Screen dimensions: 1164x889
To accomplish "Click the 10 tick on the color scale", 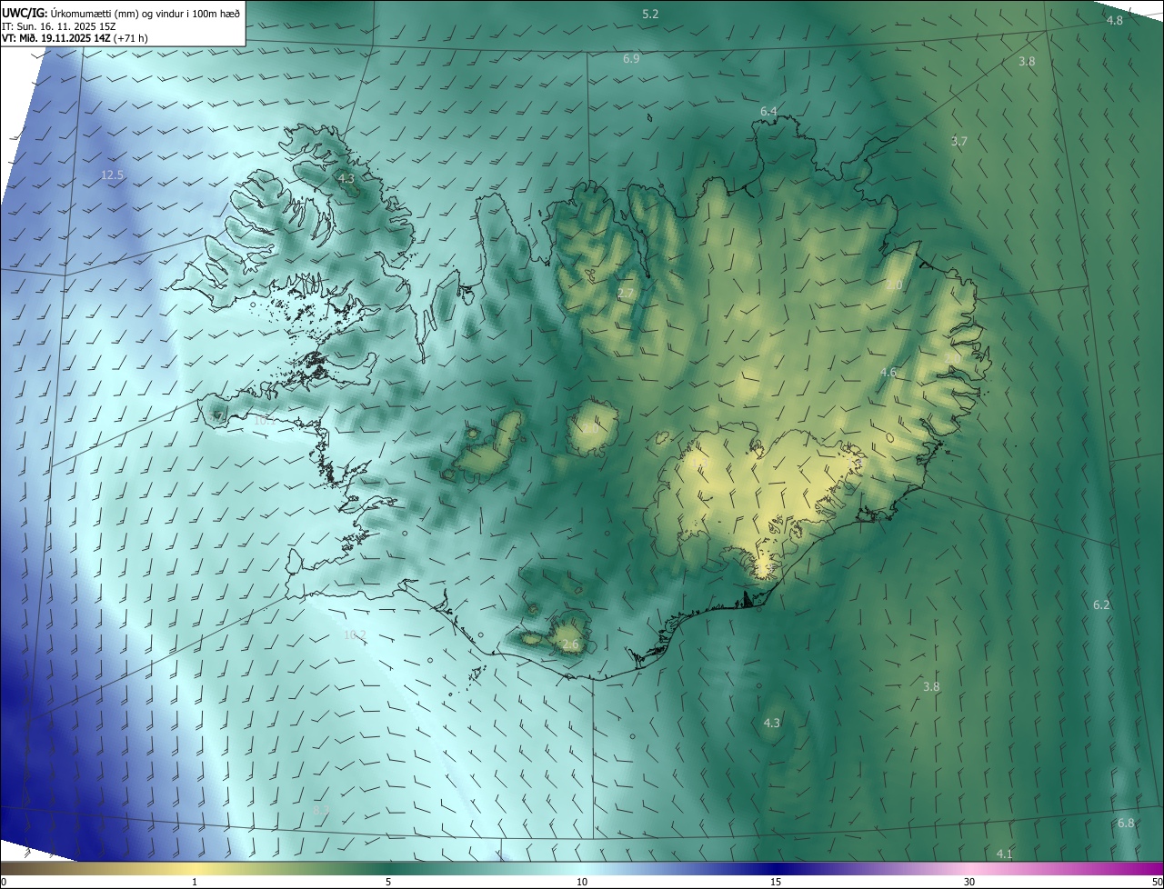I will pos(582,882).
